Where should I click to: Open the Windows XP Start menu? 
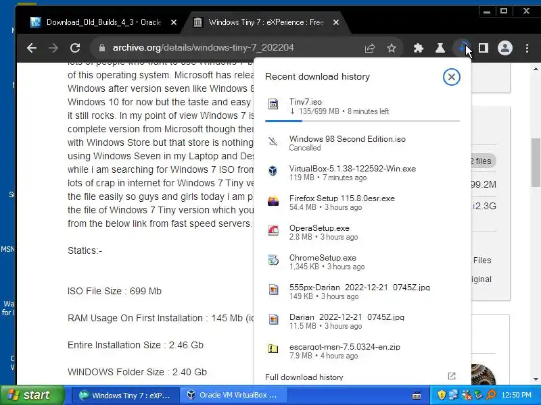(x=32, y=395)
